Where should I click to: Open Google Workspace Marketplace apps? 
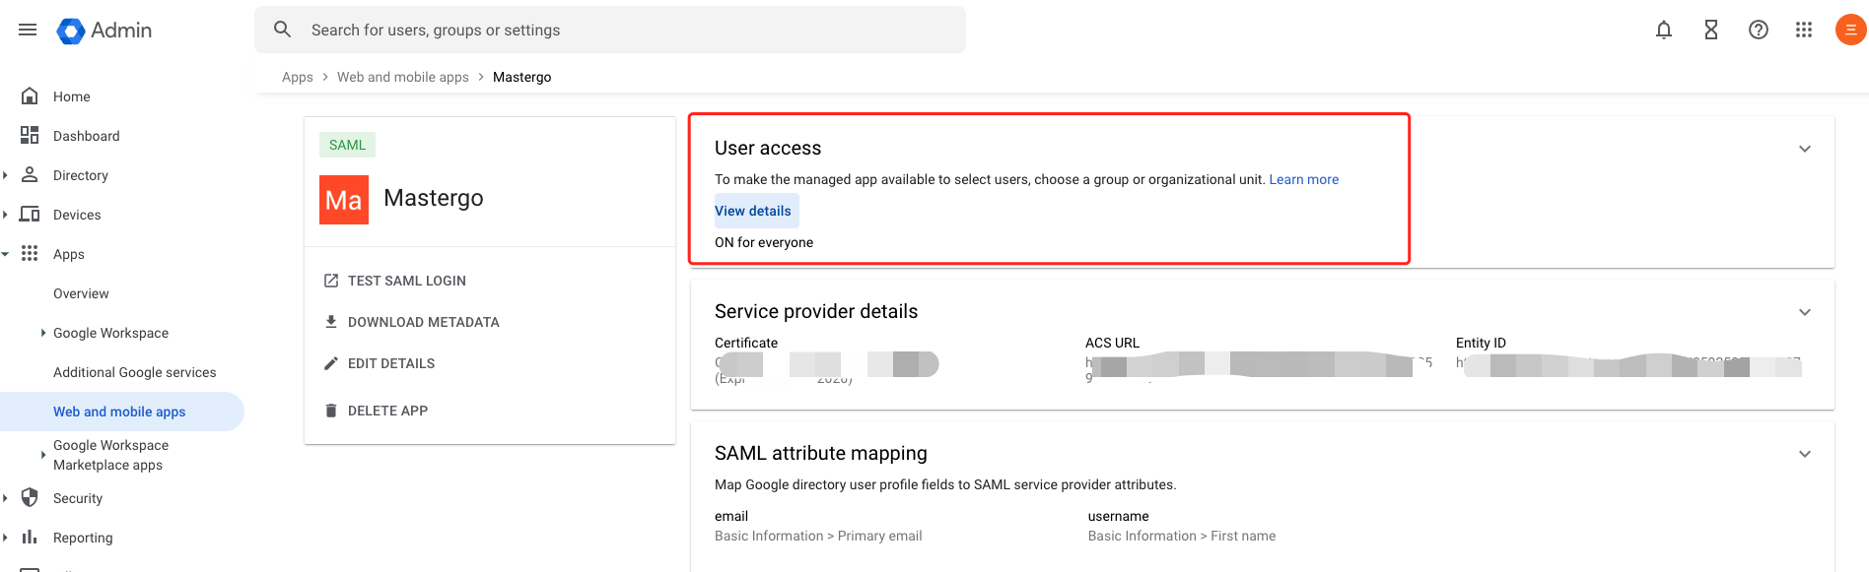point(110,455)
